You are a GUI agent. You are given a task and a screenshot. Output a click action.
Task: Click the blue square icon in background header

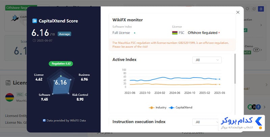[x=261, y=9]
